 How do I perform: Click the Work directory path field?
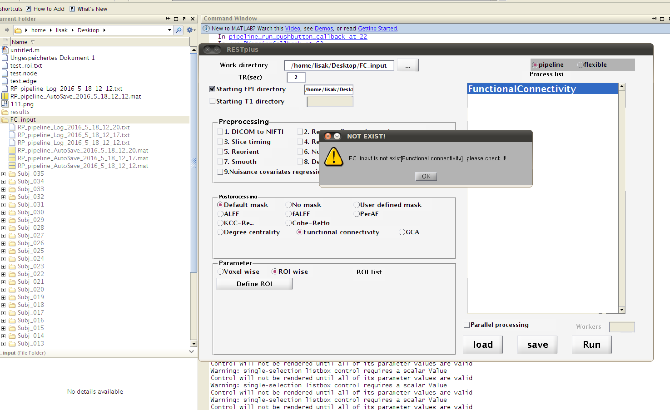(339, 65)
